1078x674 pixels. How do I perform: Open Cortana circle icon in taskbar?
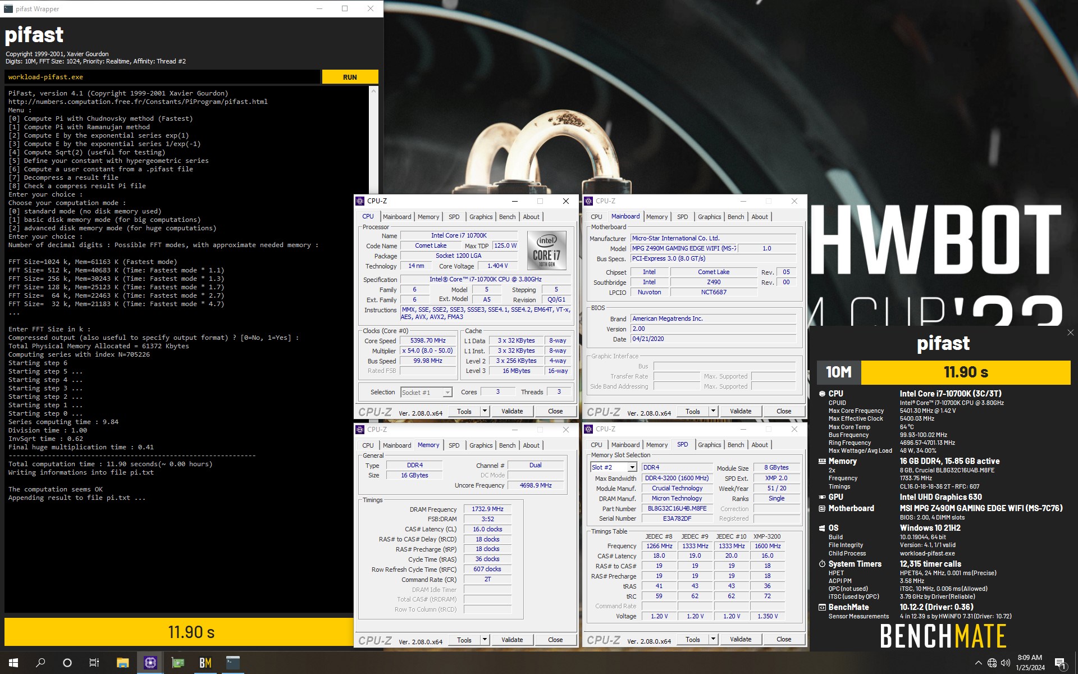tap(67, 663)
